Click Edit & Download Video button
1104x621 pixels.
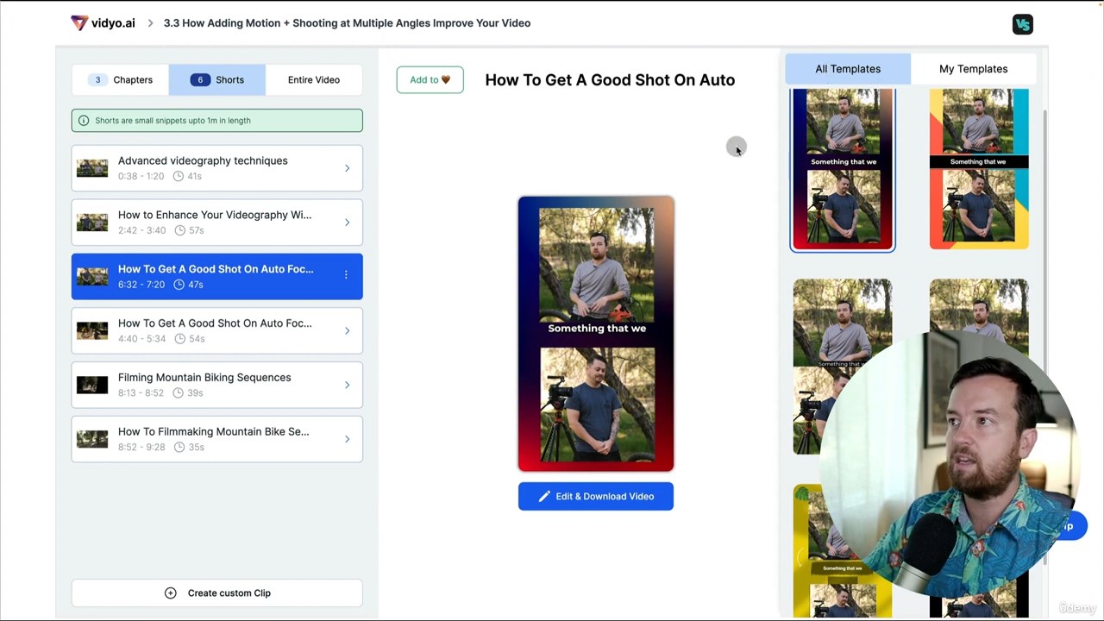point(595,497)
